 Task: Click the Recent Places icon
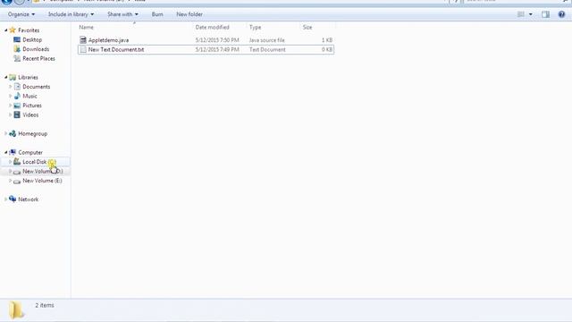[17, 59]
